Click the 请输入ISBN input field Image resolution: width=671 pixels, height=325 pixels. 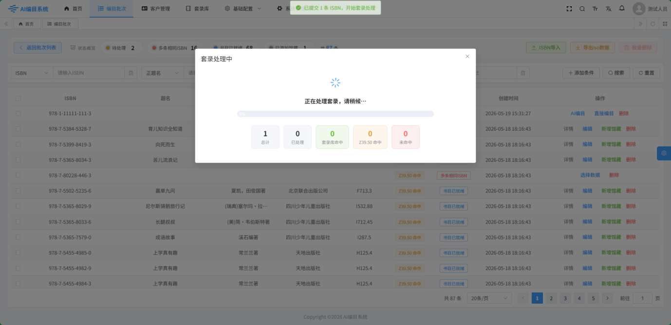click(89, 73)
